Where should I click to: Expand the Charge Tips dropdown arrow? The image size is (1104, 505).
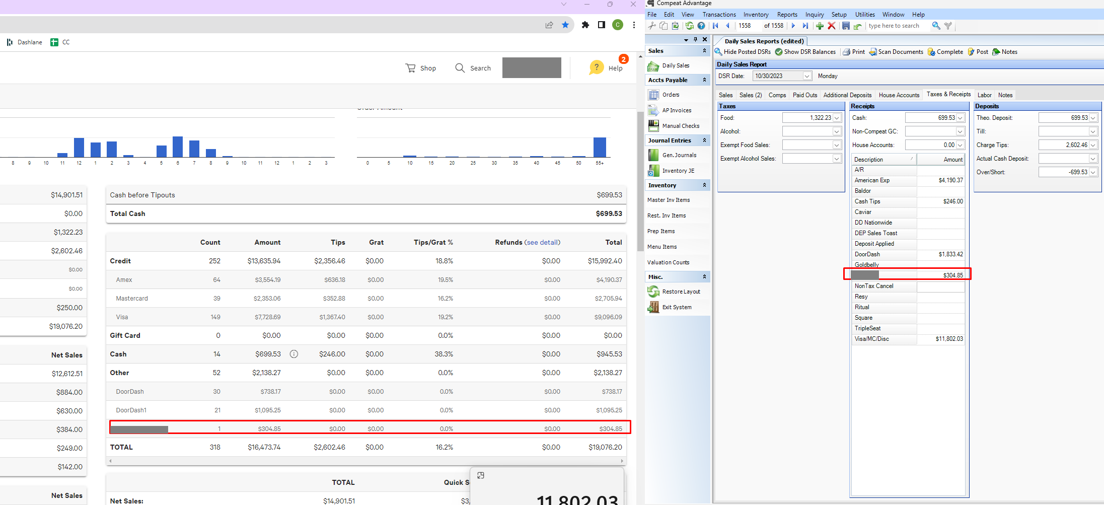[1093, 145]
